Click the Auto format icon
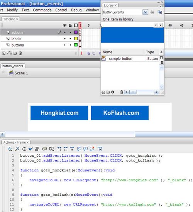 37,149
